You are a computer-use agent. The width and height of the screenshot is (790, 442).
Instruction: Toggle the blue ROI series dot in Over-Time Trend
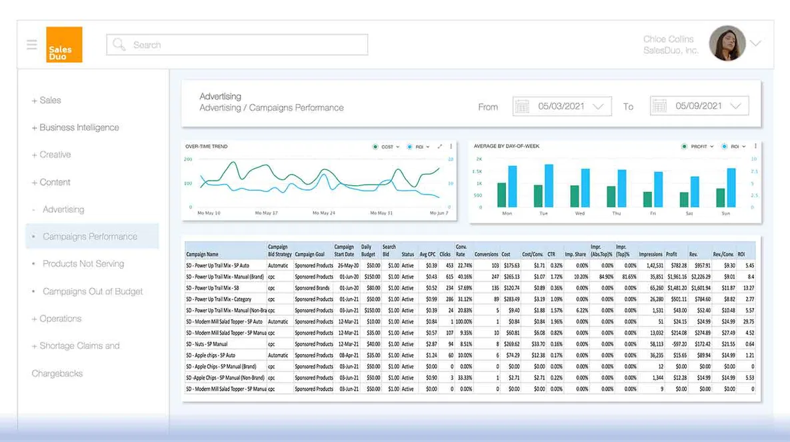pyautogui.click(x=409, y=147)
